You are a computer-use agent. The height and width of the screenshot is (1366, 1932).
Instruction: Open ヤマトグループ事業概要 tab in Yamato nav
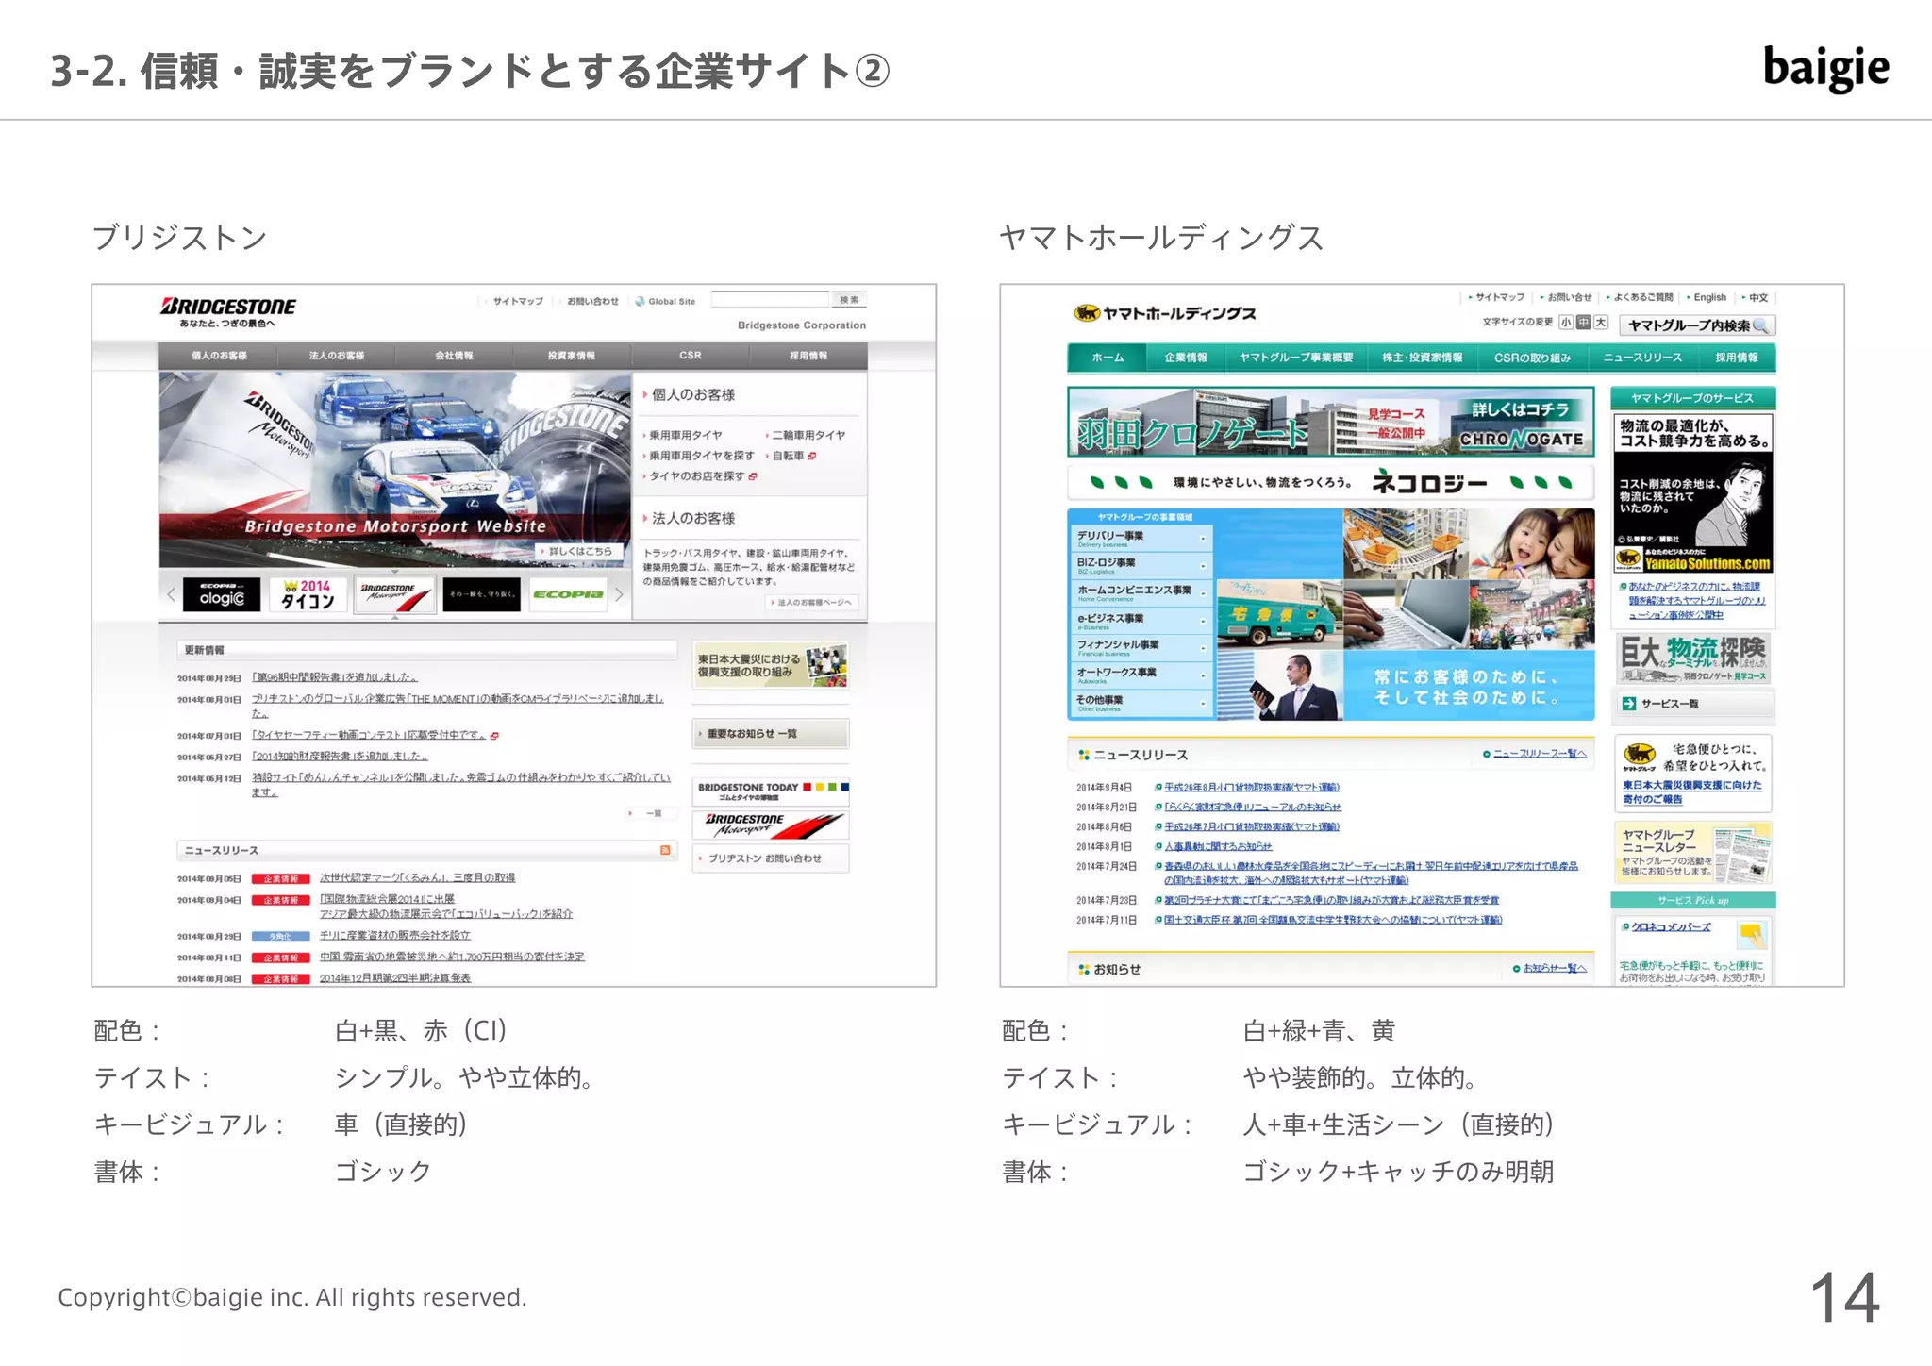coord(1296,358)
